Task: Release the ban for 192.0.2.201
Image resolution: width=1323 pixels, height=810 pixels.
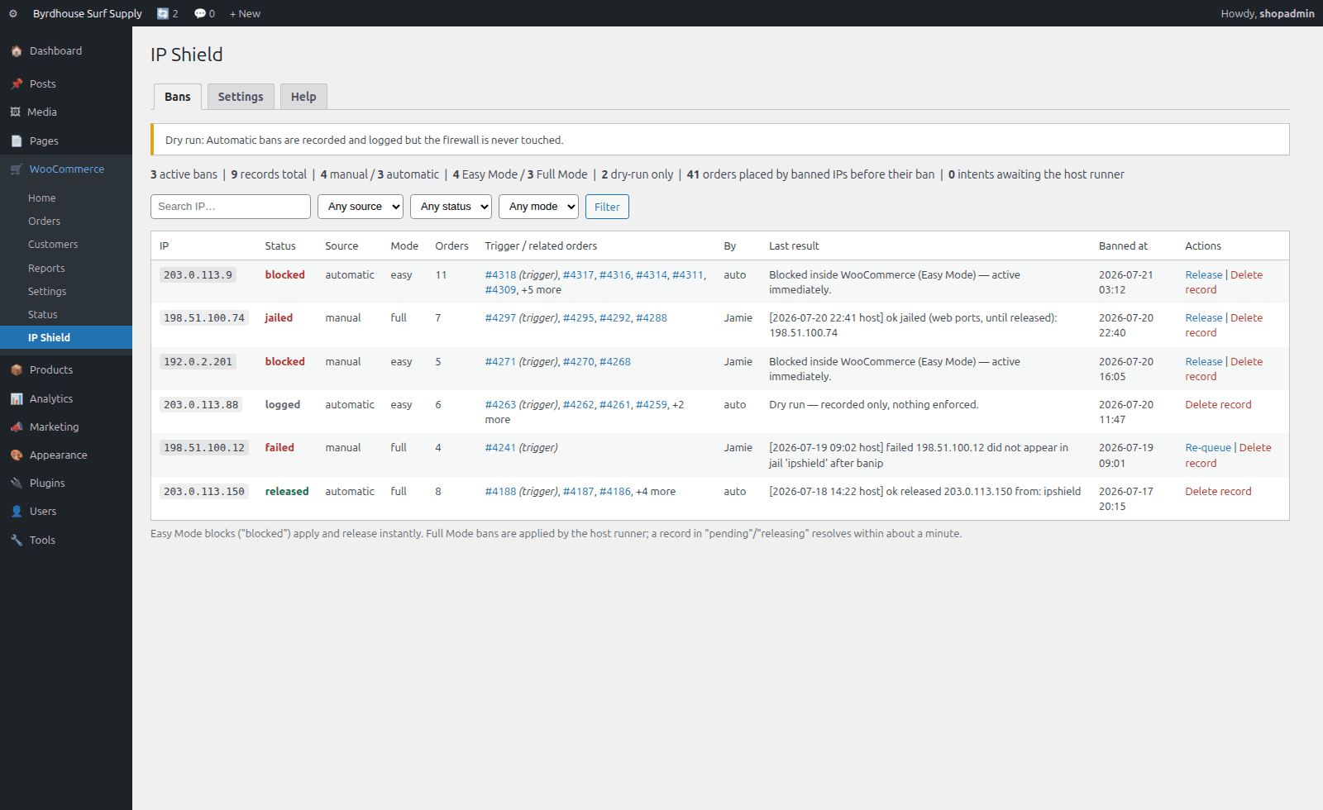Action: (1203, 362)
